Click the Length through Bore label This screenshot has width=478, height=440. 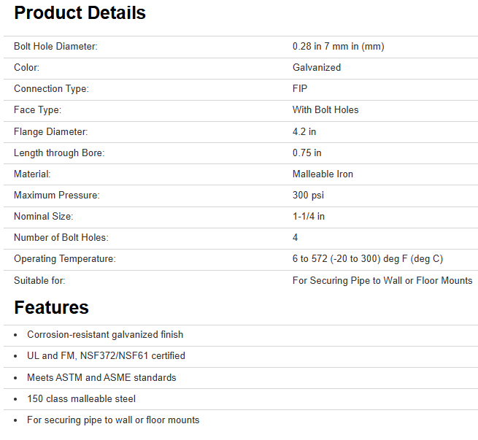(x=59, y=153)
